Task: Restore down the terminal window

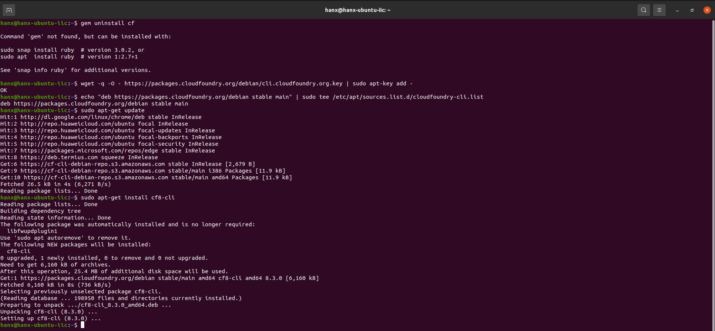Action: pyautogui.click(x=692, y=10)
